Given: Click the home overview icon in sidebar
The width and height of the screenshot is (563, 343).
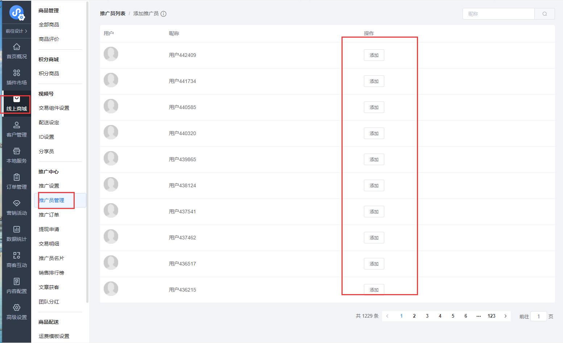Looking at the screenshot, I should click(17, 47).
